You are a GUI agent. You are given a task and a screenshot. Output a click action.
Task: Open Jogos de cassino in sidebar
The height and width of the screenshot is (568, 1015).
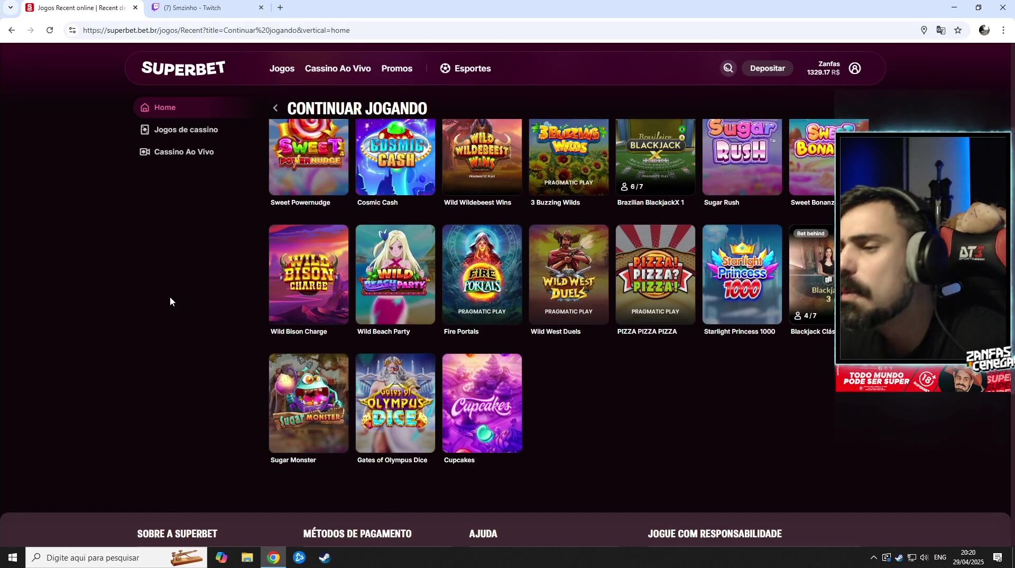point(186,130)
